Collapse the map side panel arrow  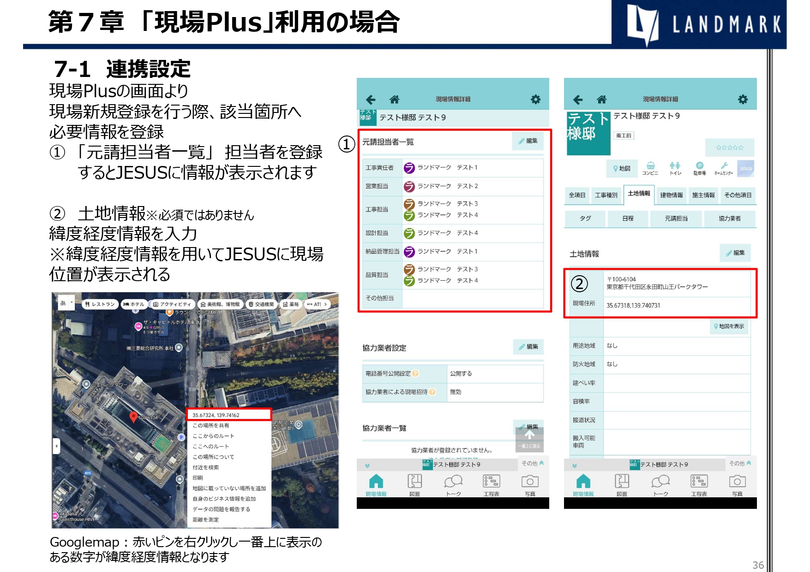(x=56, y=446)
